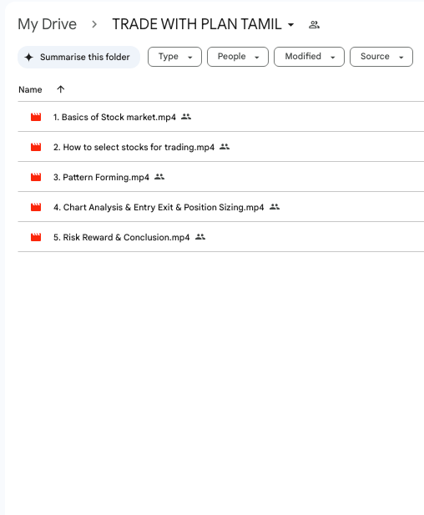
Task: Click Summarise this folder button
Action: coord(78,57)
